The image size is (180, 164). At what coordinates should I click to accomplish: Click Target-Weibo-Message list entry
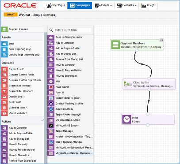click(x=70, y=115)
